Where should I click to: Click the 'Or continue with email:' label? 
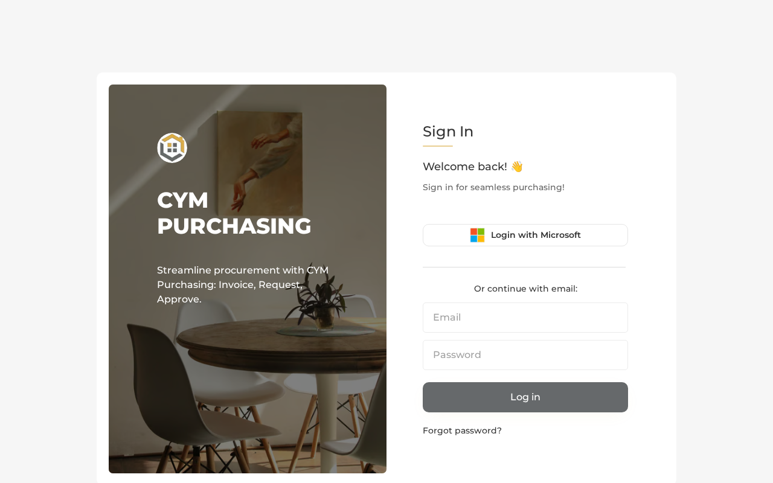[x=525, y=289]
